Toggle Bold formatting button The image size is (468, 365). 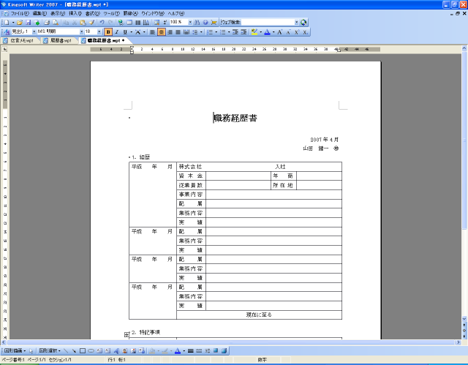[x=108, y=32]
